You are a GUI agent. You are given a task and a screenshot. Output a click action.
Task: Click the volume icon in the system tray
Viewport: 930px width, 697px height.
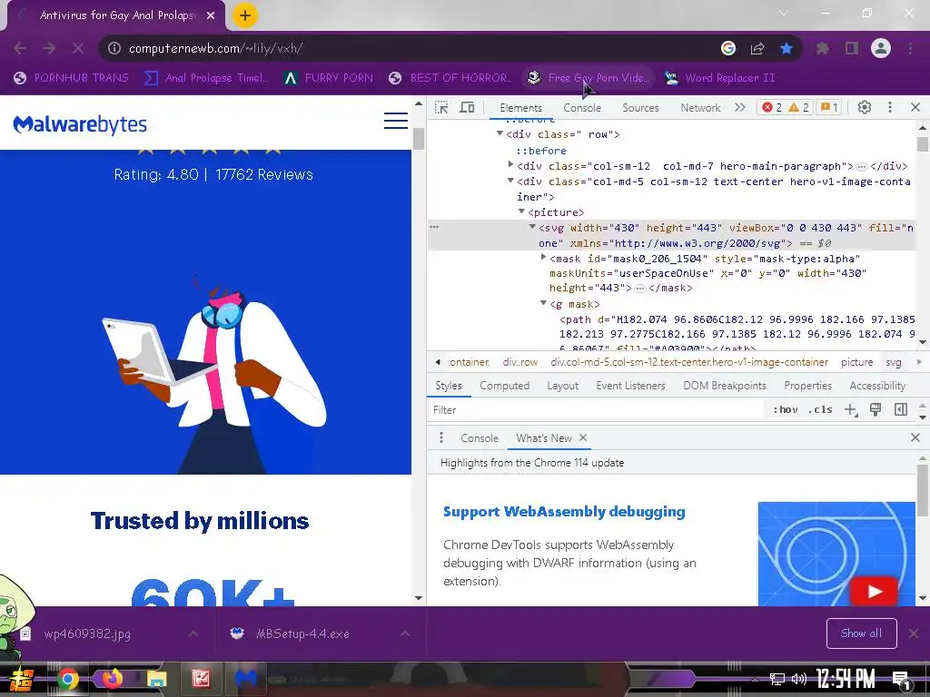(799, 679)
